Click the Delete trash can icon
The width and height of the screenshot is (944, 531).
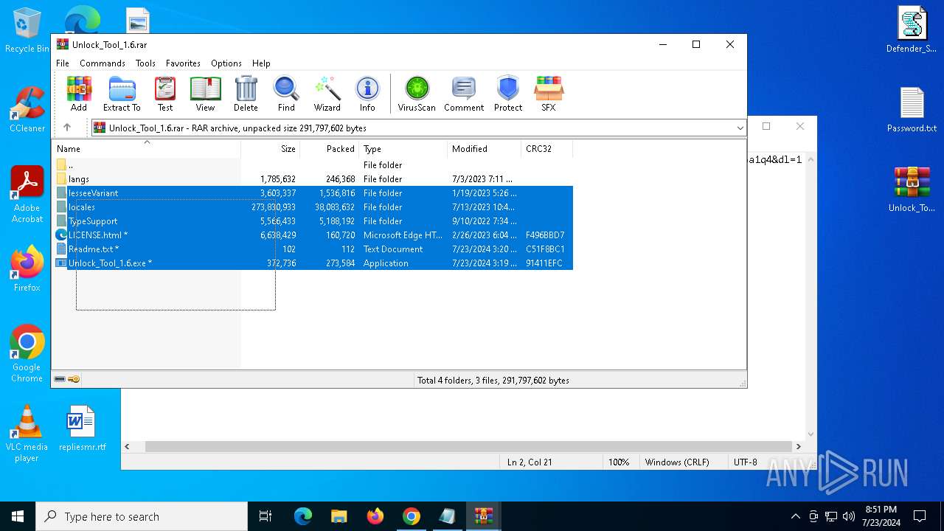click(246, 94)
